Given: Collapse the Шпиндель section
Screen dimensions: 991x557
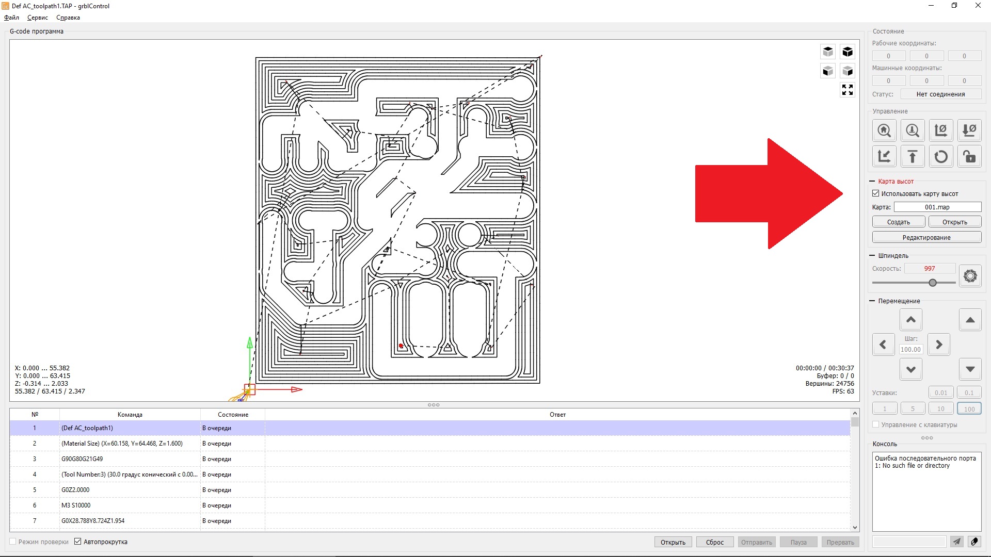Looking at the screenshot, I should (872, 256).
